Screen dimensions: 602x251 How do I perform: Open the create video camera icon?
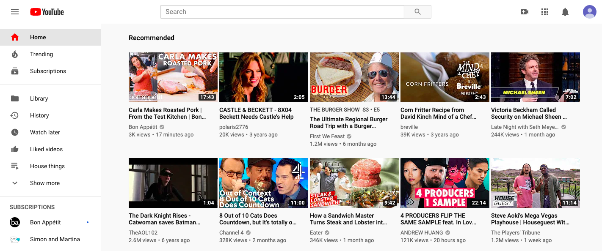point(525,12)
